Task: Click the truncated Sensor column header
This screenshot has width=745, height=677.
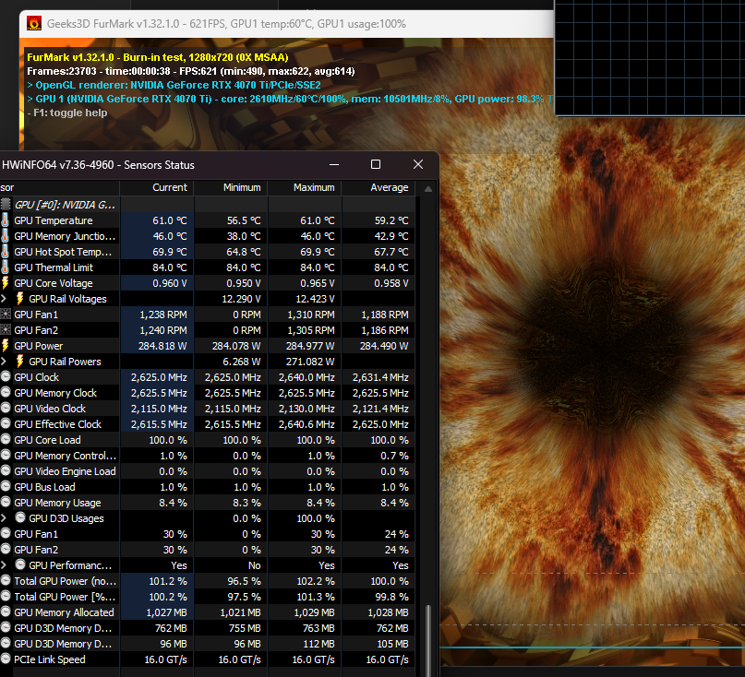Action: (59, 187)
